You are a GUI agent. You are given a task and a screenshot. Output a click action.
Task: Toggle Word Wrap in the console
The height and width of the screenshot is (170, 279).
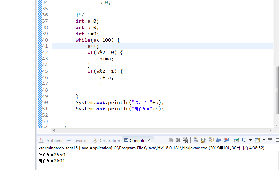211,140
